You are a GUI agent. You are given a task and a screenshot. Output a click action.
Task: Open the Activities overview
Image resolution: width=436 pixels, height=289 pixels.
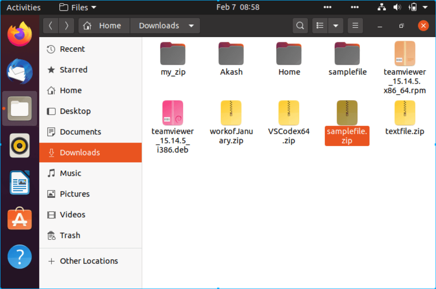pos(24,7)
